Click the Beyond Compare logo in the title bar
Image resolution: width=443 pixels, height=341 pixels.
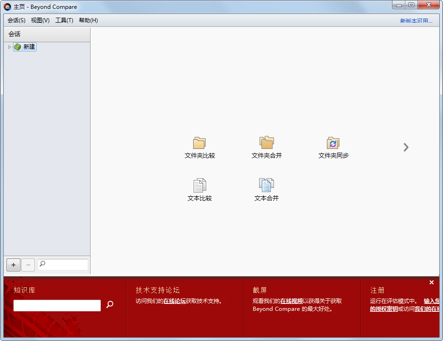pyautogui.click(x=7, y=6)
